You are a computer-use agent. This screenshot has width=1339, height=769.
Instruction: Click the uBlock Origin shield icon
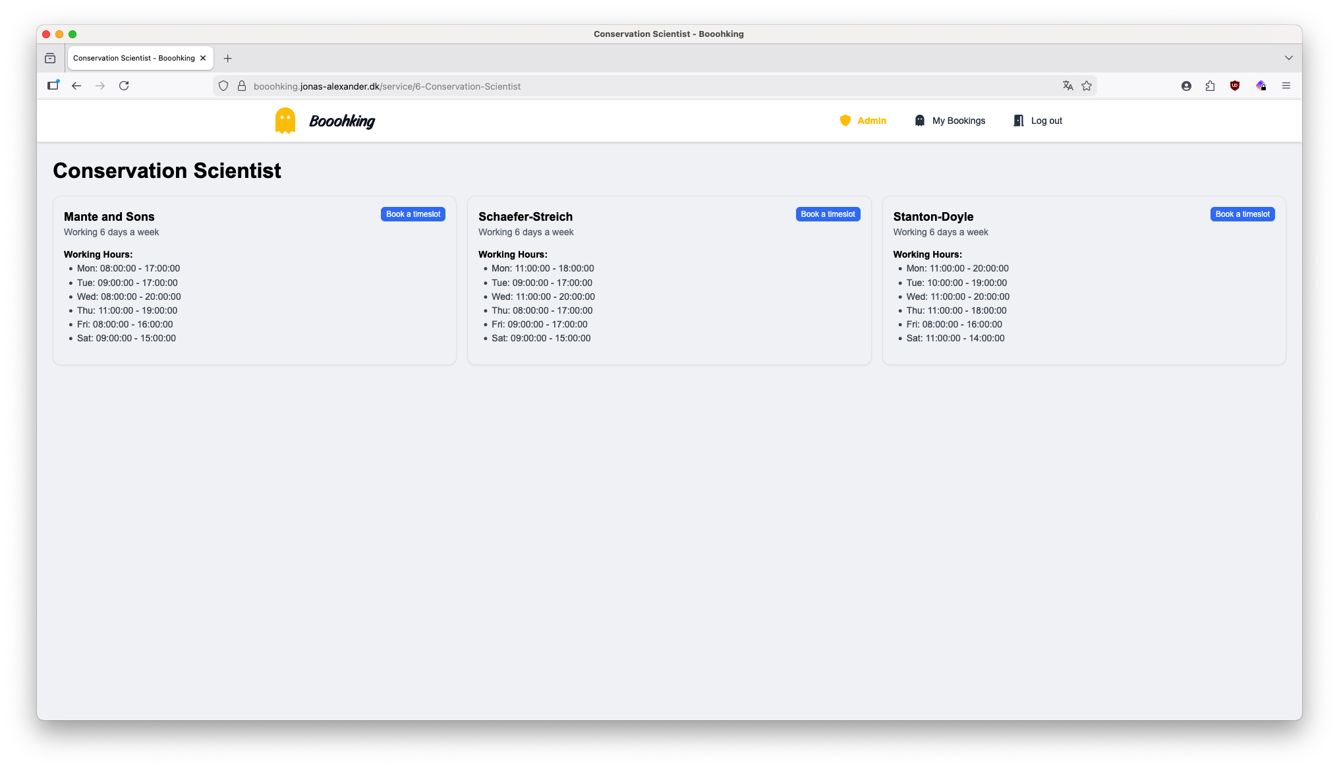(x=1235, y=86)
